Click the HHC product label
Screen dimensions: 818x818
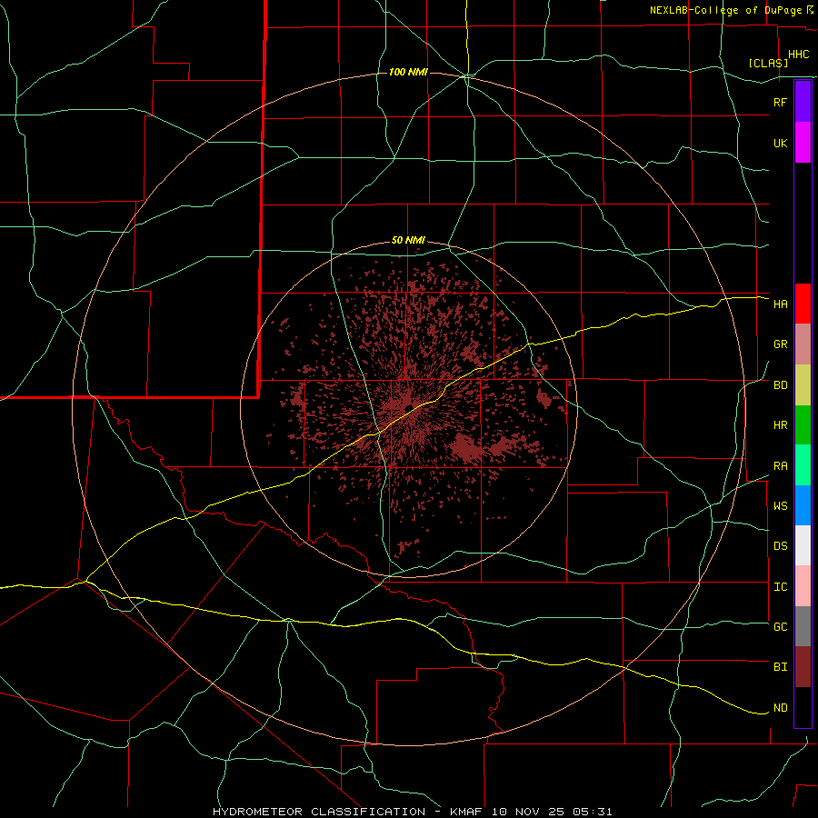[798, 55]
